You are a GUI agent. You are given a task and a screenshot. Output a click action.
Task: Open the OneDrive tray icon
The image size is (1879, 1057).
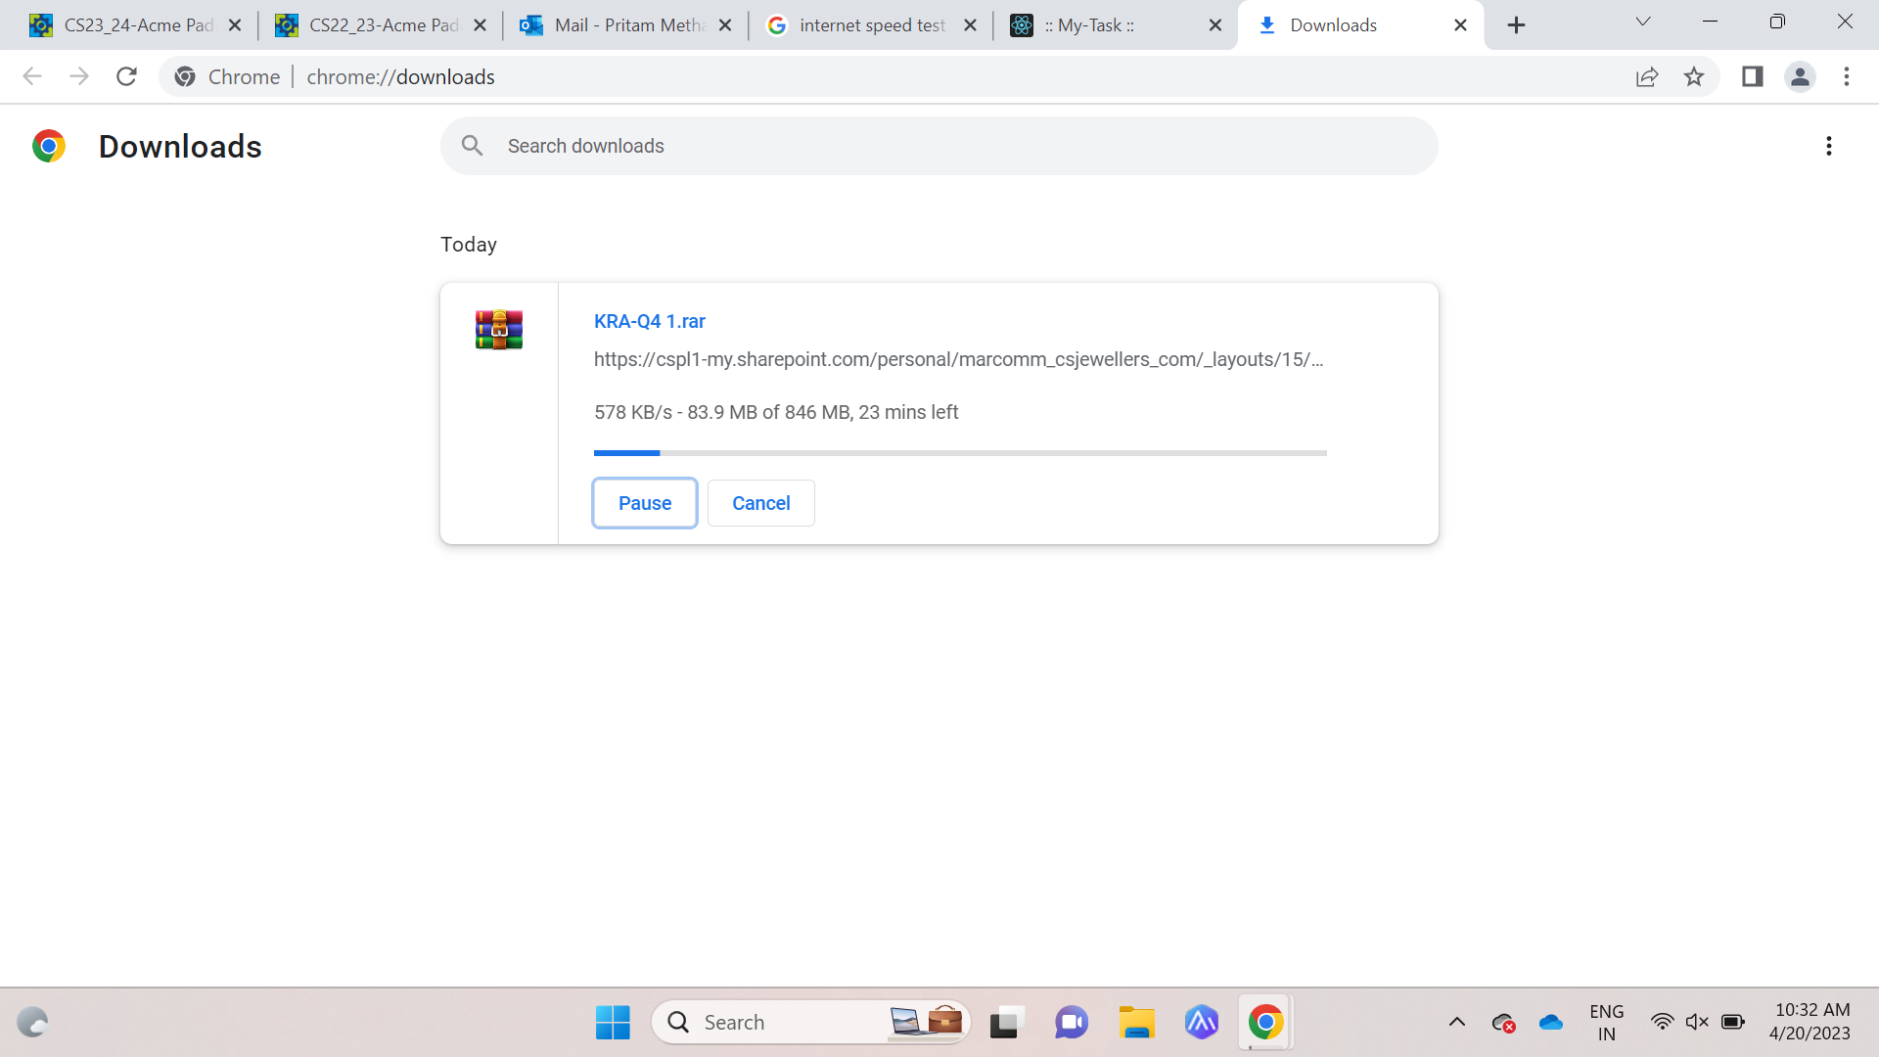coord(1550,1023)
